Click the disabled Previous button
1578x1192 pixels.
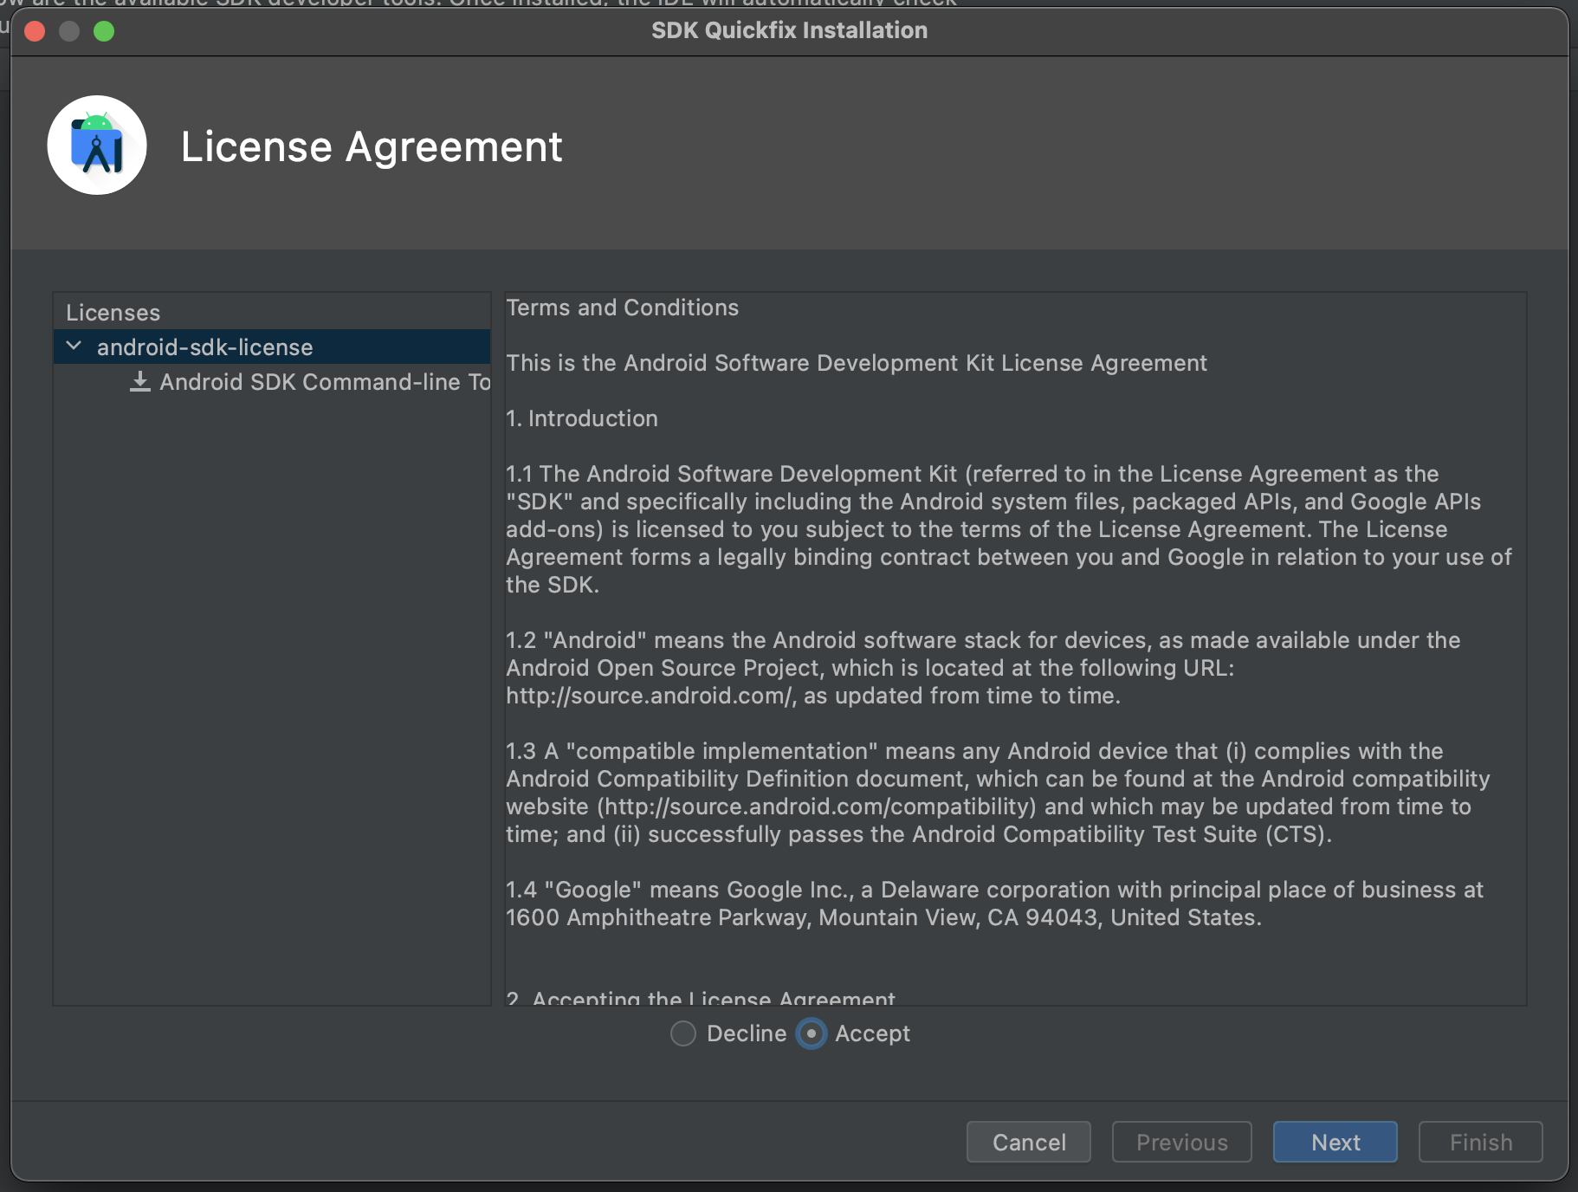tap(1182, 1142)
